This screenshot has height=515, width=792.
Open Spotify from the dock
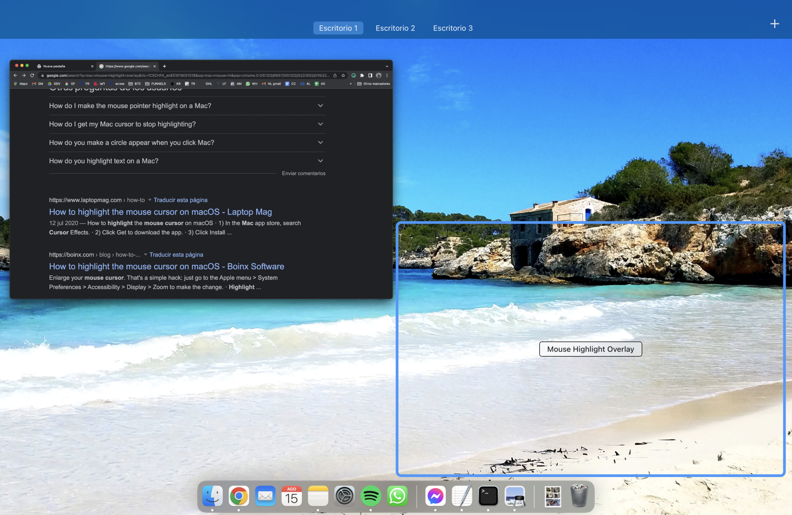pyautogui.click(x=371, y=496)
